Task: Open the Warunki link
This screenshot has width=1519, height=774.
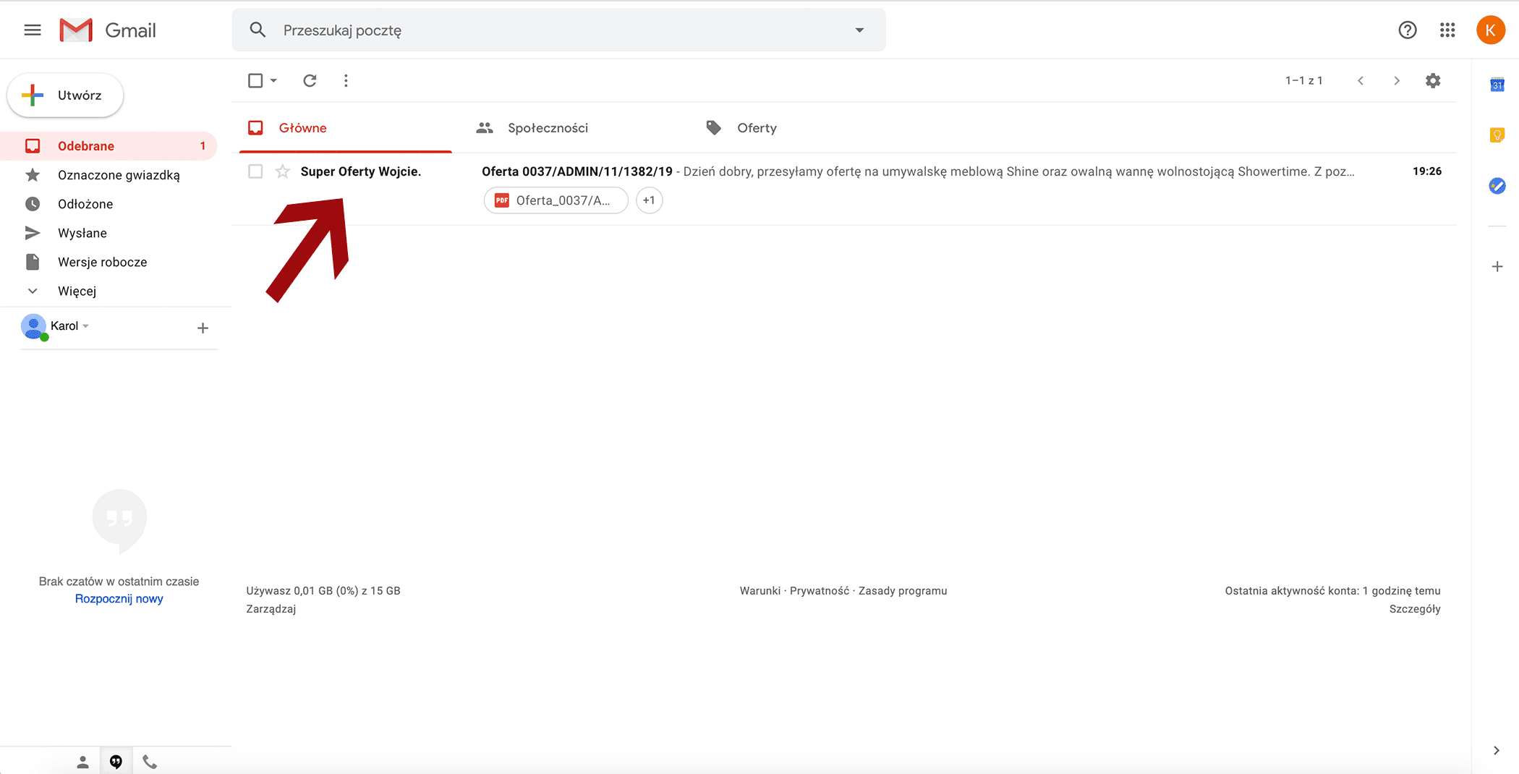Action: [x=759, y=591]
